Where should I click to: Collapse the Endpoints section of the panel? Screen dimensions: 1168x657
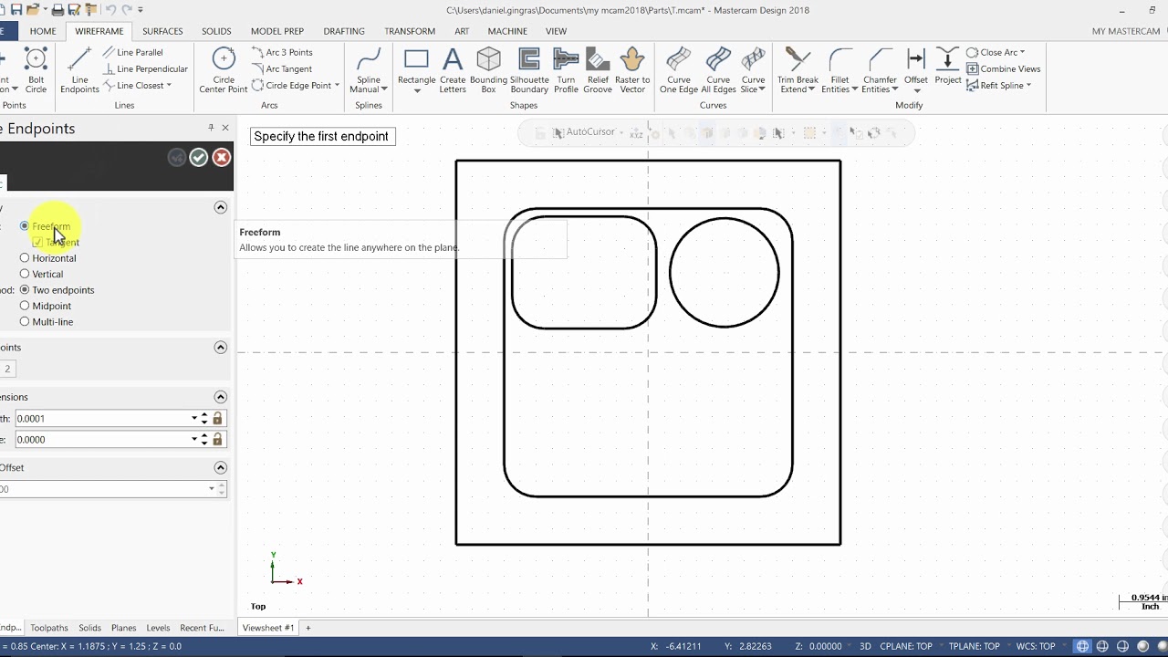220,348
